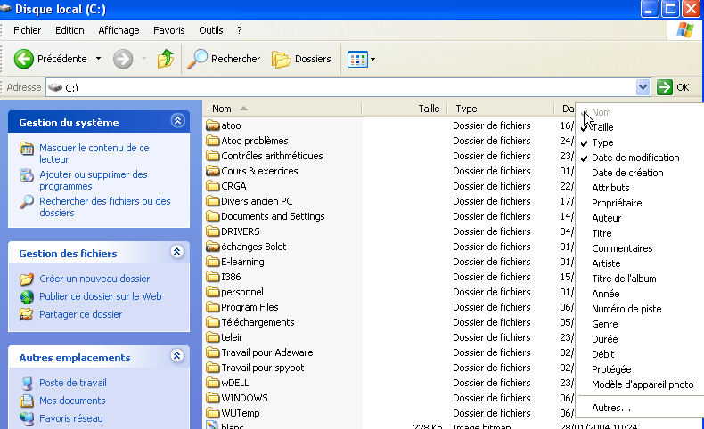Select the Travail pour Adaware folder name
704x429 pixels.
click(x=267, y=352)
